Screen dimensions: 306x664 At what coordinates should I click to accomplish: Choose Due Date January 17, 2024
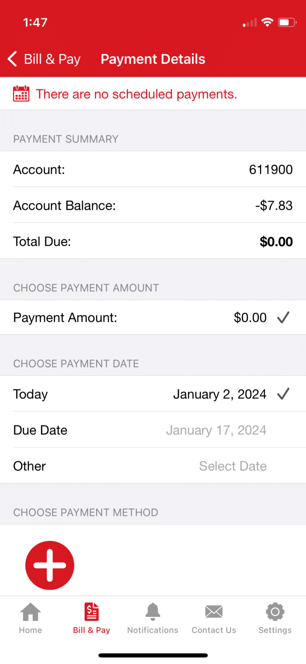pos(153,430)
